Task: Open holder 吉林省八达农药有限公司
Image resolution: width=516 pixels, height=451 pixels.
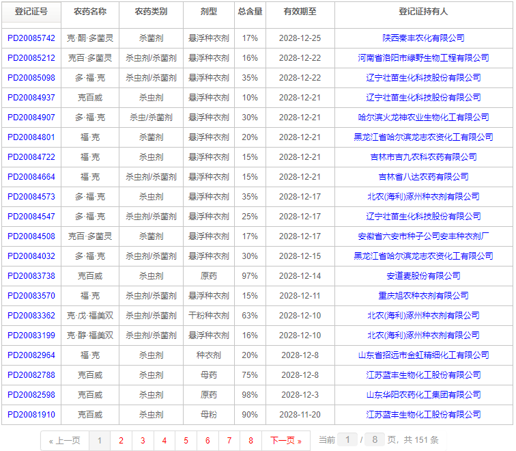Action: pyautogui.click(x=423, y=177)
